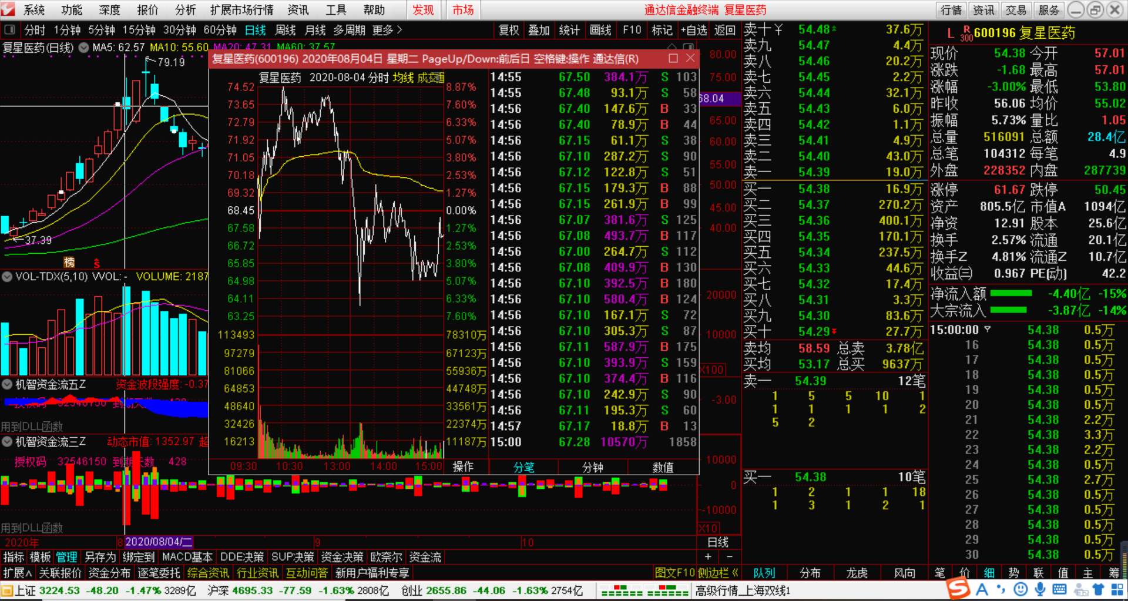Open the 分笔 tab in popup

[523, 467]
